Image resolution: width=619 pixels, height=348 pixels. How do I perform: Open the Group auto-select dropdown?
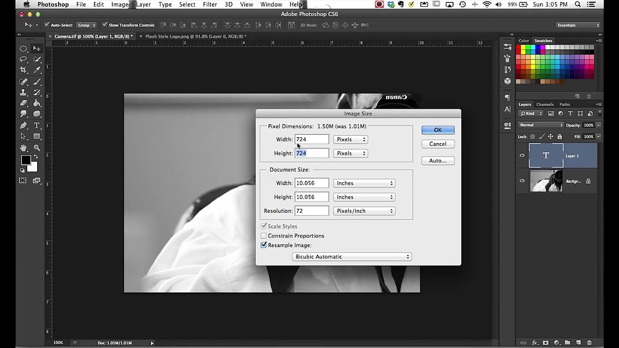pos(87,25)
